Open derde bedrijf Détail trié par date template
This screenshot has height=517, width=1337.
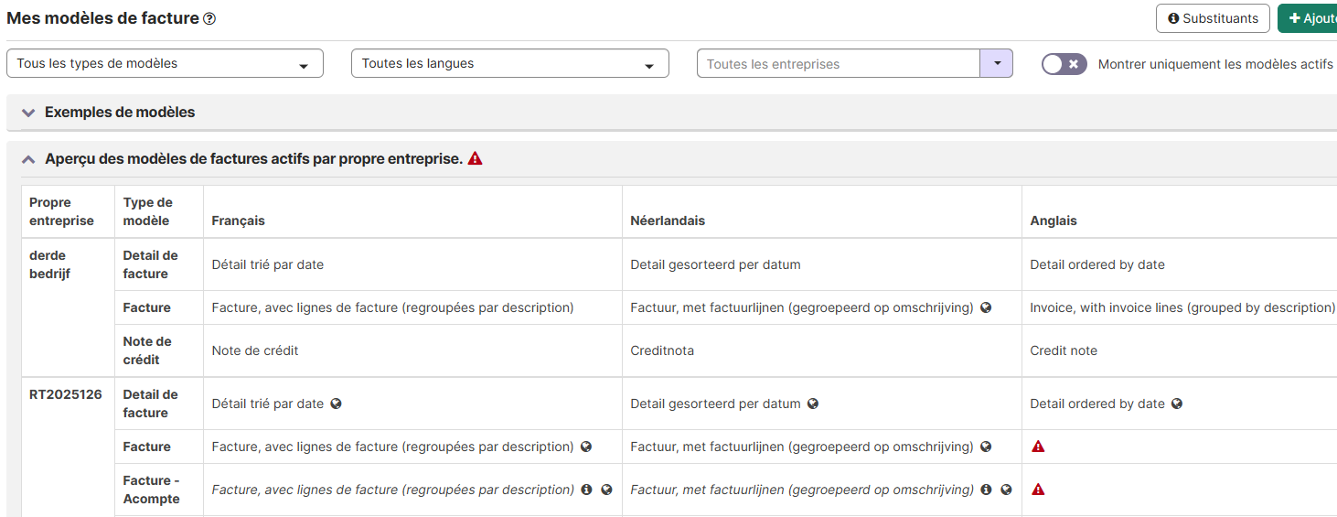click(x=268, y=264)
